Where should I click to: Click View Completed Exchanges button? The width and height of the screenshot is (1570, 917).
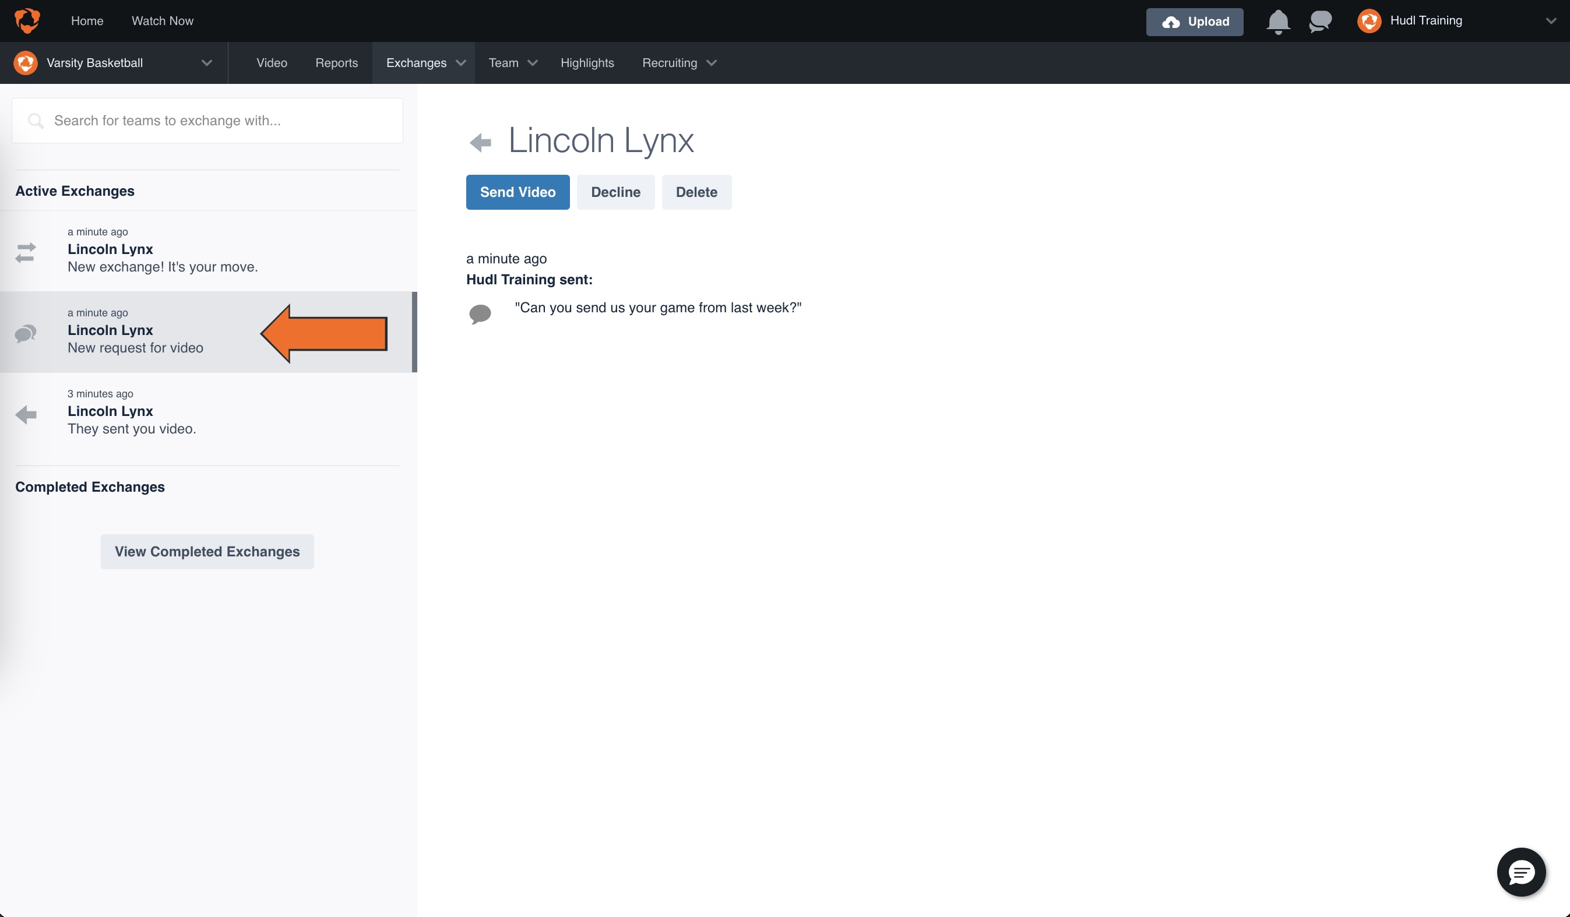[x=207, y=552]
